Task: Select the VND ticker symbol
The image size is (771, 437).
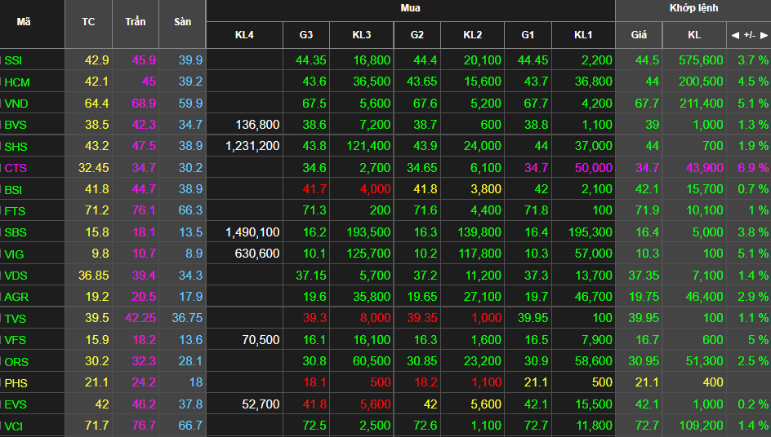Action: (16, 104)
